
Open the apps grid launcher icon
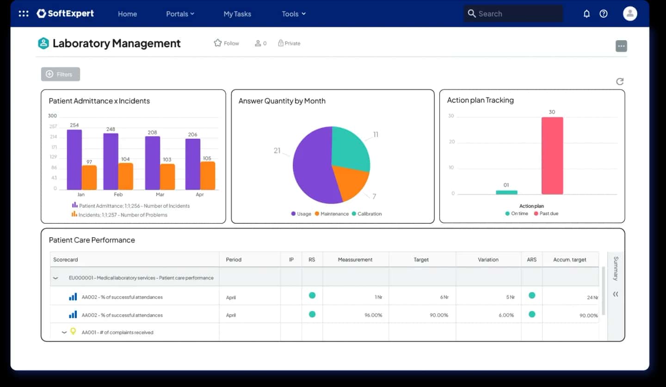coord(23,14)
